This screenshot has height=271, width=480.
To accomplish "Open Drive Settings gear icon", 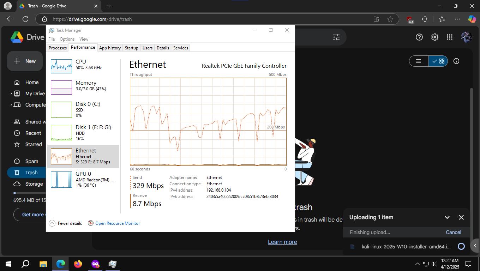I will (435, 37).
